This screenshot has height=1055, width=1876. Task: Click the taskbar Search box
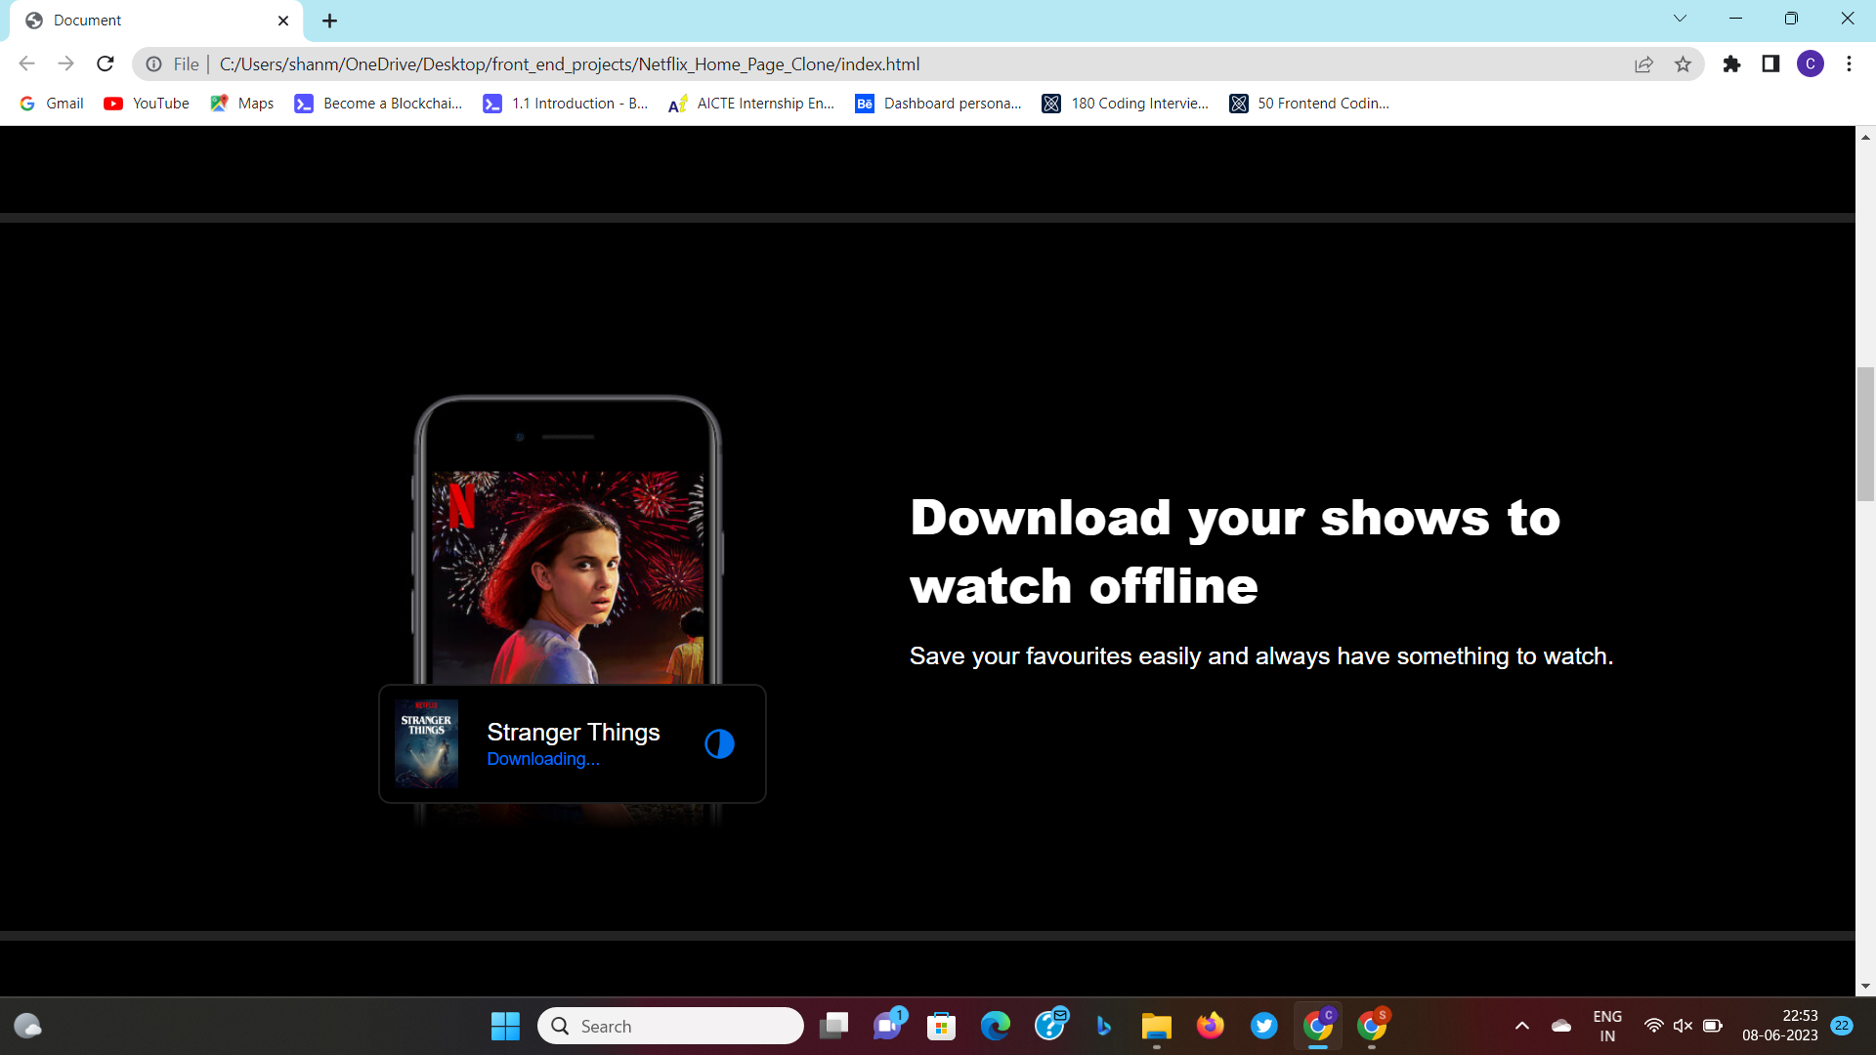click(x=670, y=1026)
